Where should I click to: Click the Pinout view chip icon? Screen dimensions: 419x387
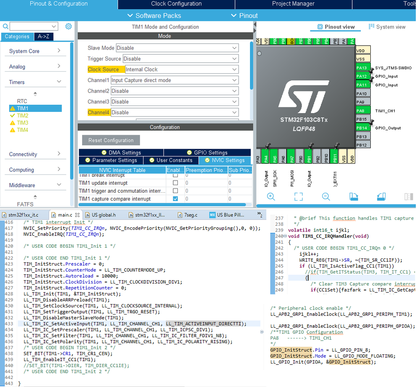click(x=320, y=27)
